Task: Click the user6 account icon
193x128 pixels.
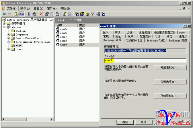Action: pyautogui.click(x=58, y=33)
